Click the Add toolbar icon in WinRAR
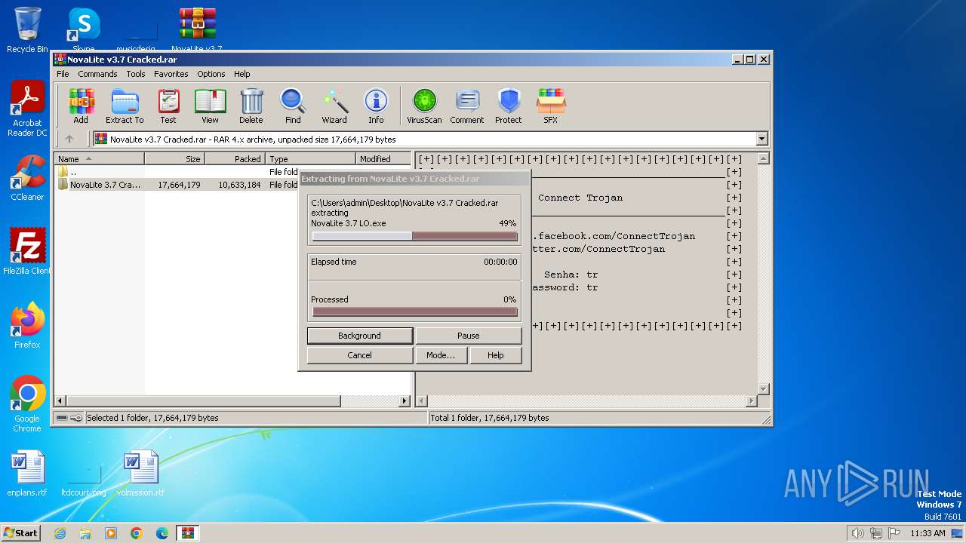Viewport: 966px width, 543px height. 81,106
